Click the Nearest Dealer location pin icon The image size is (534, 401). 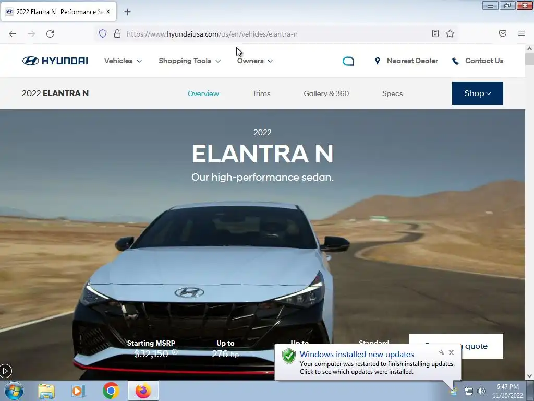(378, 61)
